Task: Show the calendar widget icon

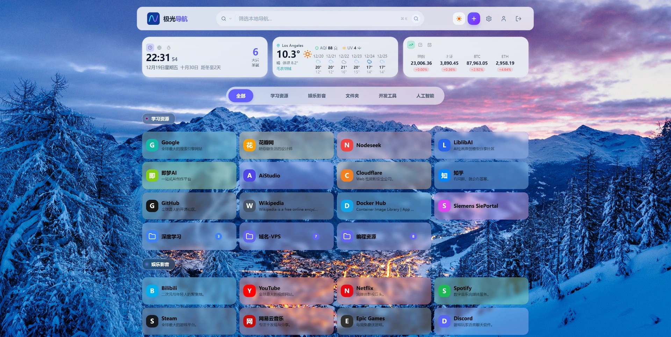Action: click(430, 45)
